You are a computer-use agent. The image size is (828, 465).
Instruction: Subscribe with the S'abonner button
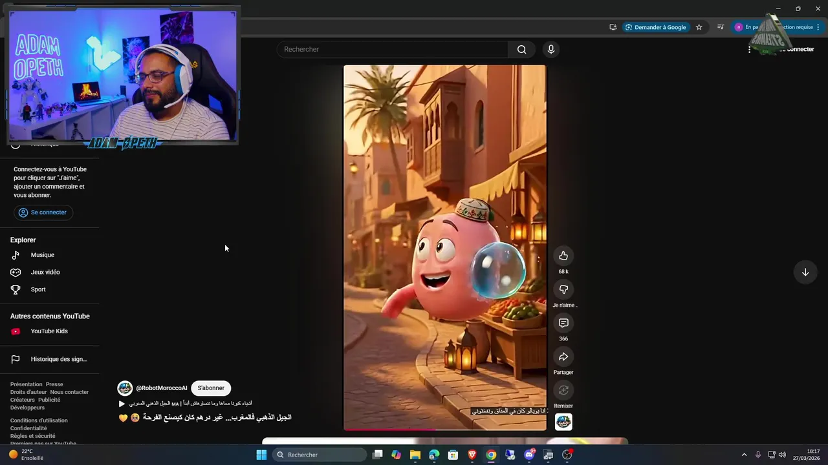click(211, 388)
